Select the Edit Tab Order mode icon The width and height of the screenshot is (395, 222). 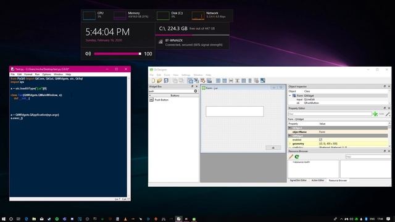pos(209,81)
